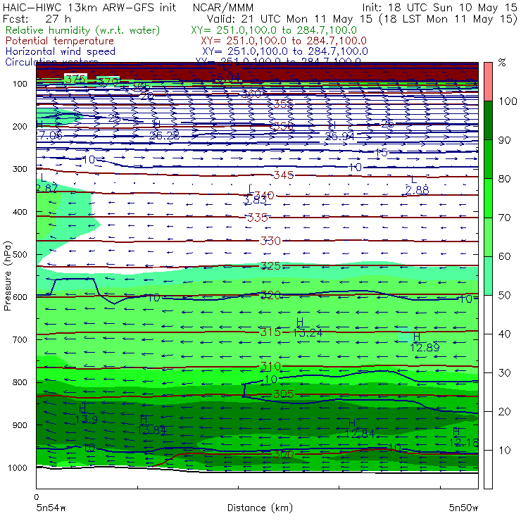Click the blue "Horizontal wind speed" legend label
This screenshot has width=521, height=521.
click(x=61, y=51)
